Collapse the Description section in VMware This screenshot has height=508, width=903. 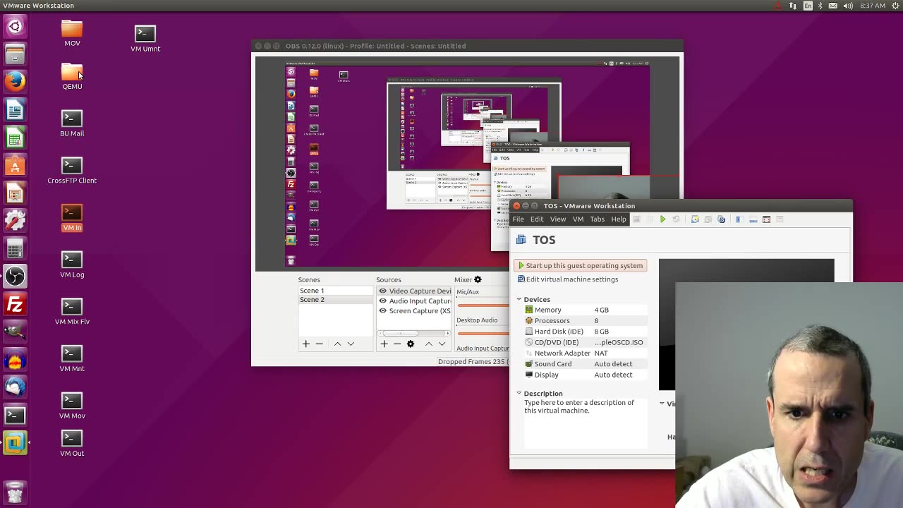click(x=519, y=393)
